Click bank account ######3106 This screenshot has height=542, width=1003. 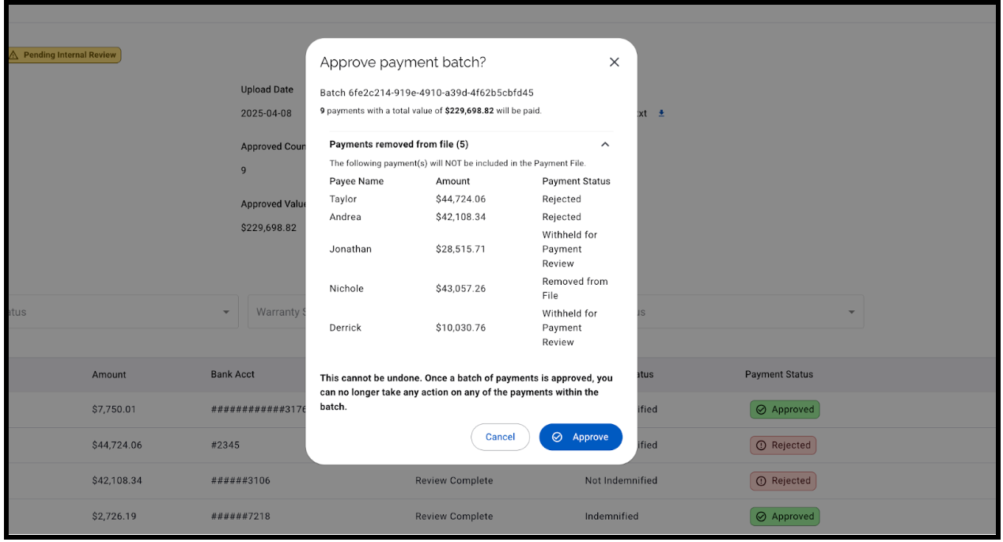coord(240,481)
